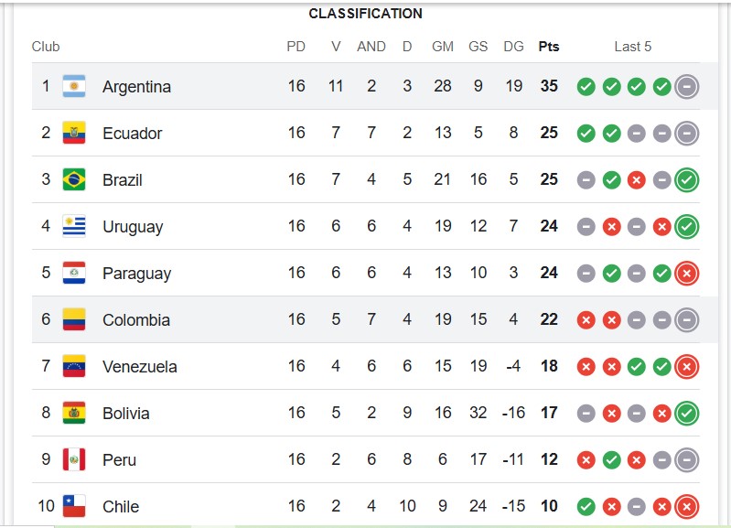Image resolution: width=731 pixels, height=528 pixels.
Task: Click the Ecuador flag icon
Action: click(74, 134)
